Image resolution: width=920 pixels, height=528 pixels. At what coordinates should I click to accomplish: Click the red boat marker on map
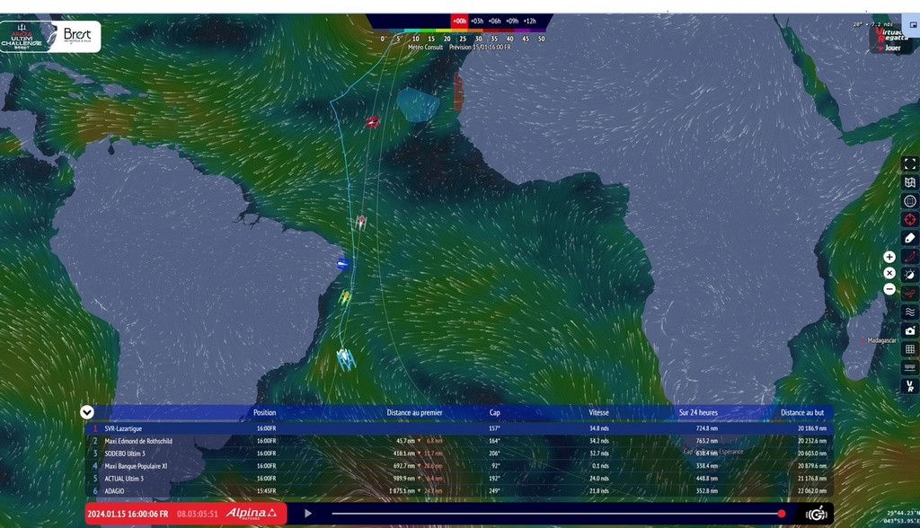click(x=372, y=122)
